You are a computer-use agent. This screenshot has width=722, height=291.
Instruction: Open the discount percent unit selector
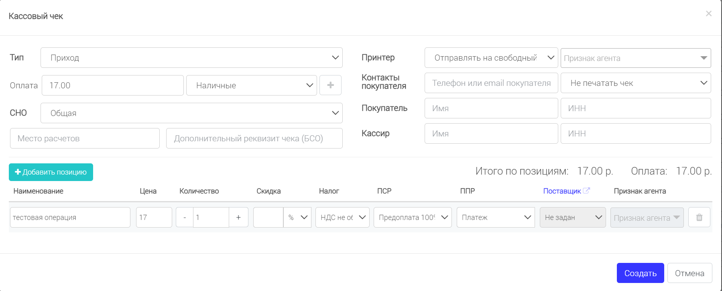[297, 217]
